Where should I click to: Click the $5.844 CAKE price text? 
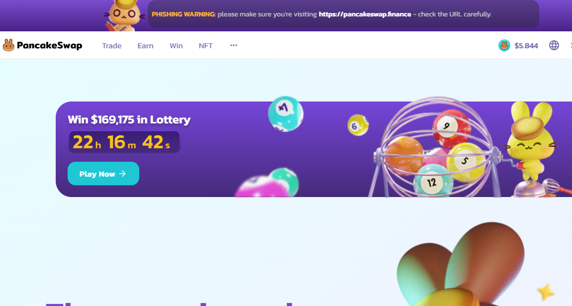pos(526,46)
